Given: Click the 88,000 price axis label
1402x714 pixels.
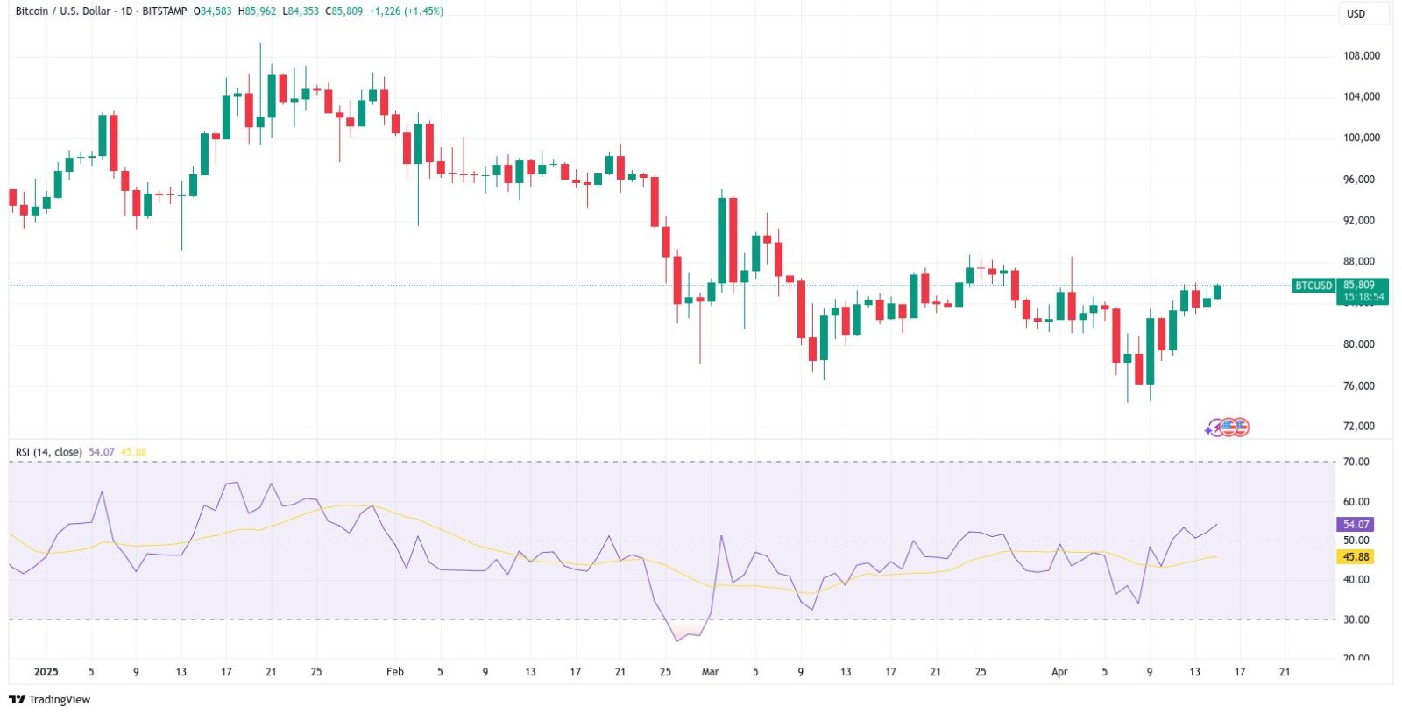Looking at the screenshot, I should [1359, 262].
